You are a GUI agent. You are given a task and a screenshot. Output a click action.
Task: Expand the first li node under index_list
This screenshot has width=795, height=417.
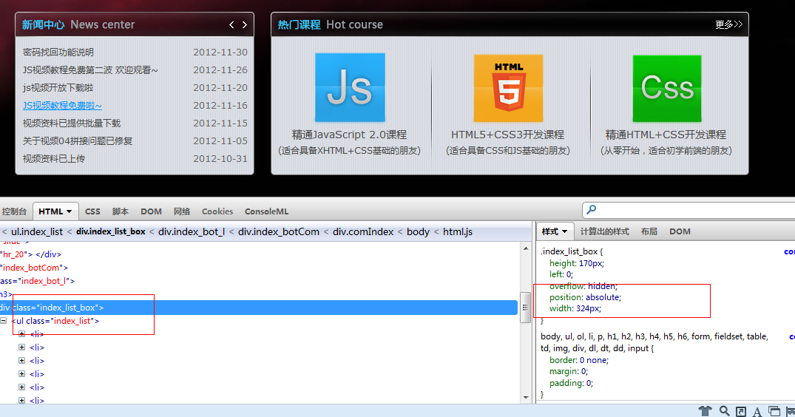coord(21,334)
